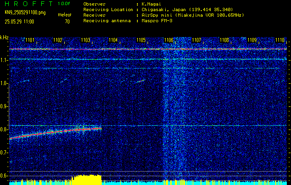Click the 0.8 frequency axis label
Screen dimensions: 291x185
(x=3, y=129)
